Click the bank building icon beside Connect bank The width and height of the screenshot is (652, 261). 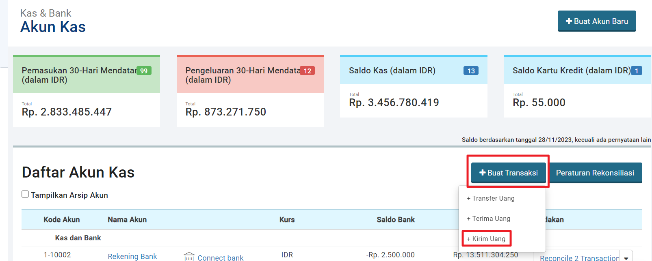coord(189,257)
